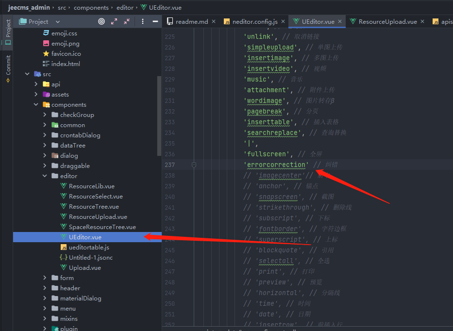
Task: Click the Expand All icon in Project panel
Action: [x=114, y=21]
